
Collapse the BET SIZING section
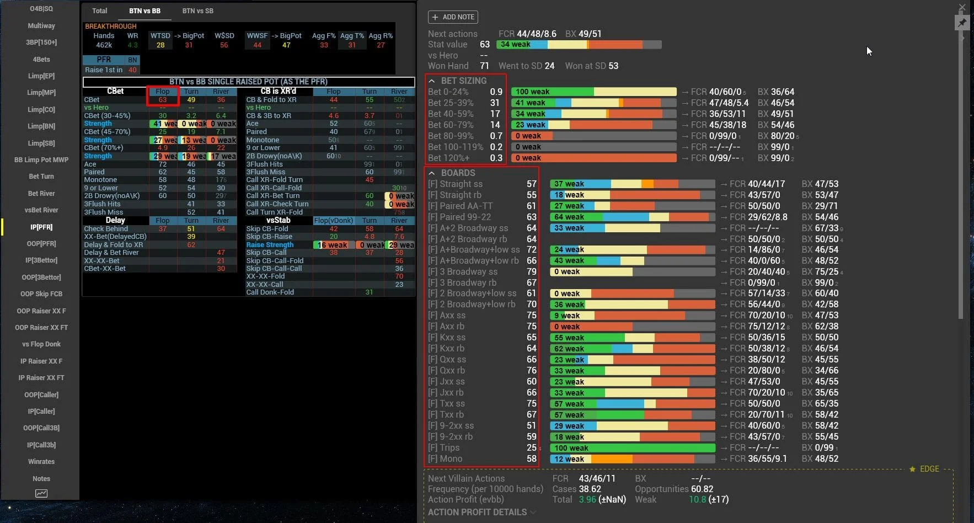[x=432, y=81]
